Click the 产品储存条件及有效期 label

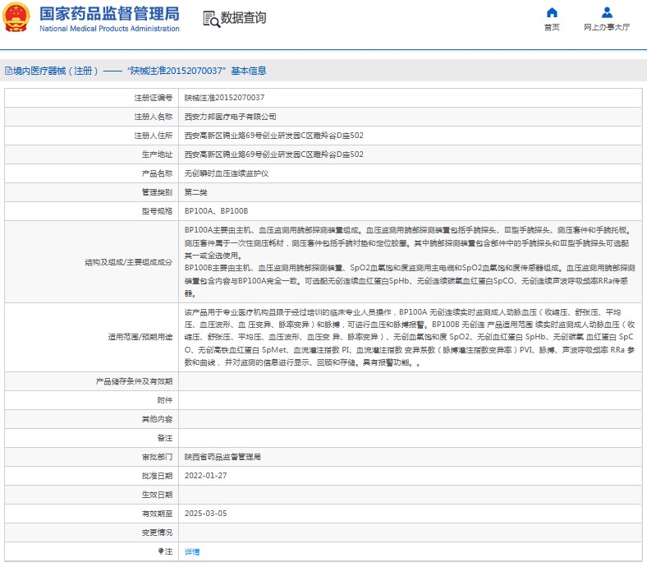(x=134, y=381)
